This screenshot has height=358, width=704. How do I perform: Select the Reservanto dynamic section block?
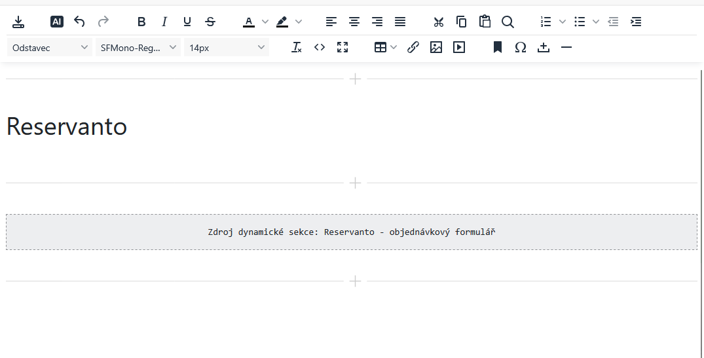point(352,232)
